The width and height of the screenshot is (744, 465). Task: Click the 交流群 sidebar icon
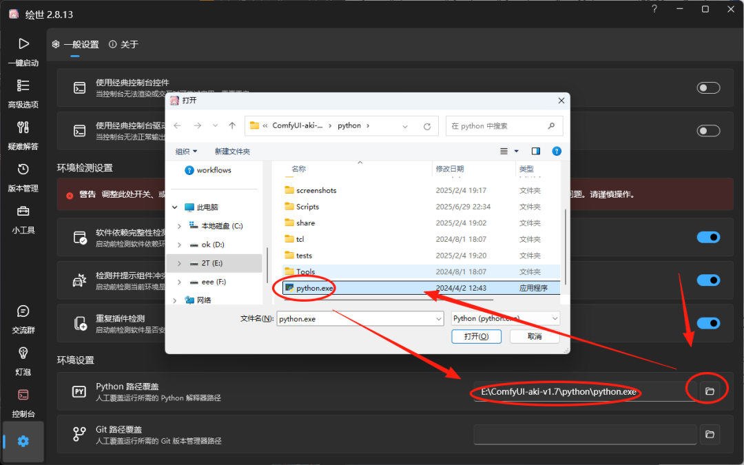pos(23,320)
